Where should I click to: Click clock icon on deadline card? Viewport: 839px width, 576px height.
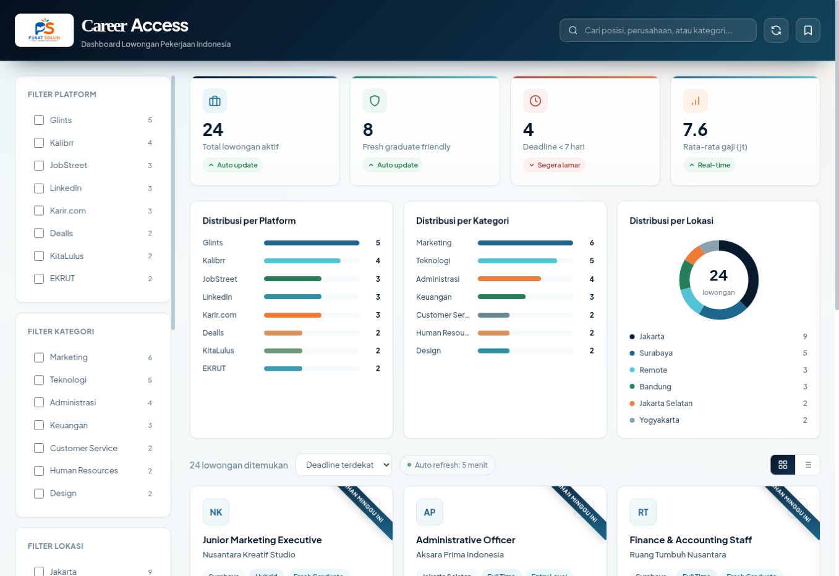point(535,101)
